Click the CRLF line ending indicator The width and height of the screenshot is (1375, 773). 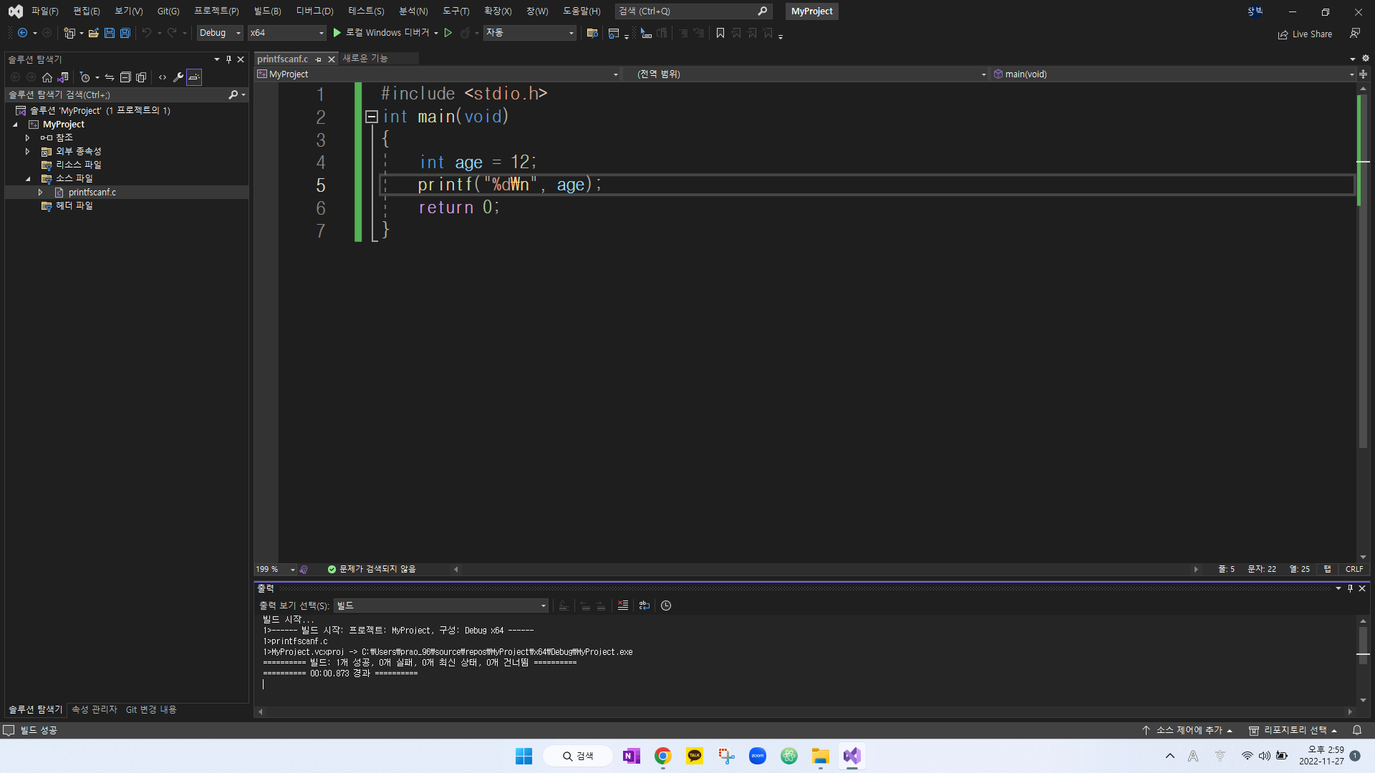1354,570
